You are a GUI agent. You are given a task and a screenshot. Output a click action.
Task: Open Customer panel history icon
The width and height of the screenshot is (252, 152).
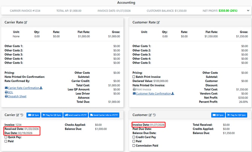point(154,115)
